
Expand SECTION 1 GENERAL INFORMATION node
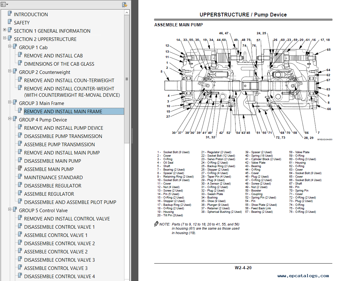click(x=5, y=30)
